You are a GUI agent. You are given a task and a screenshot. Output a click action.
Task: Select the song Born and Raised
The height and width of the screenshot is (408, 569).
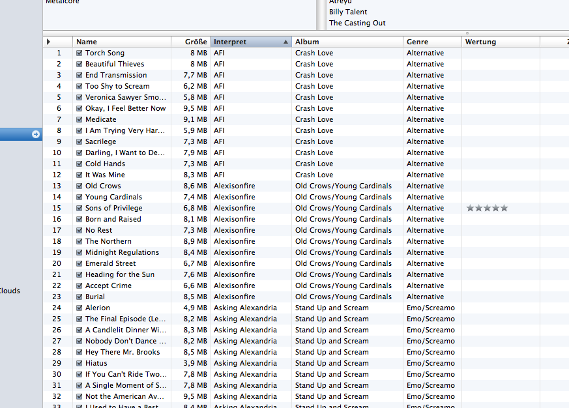(x=113, y=219)
